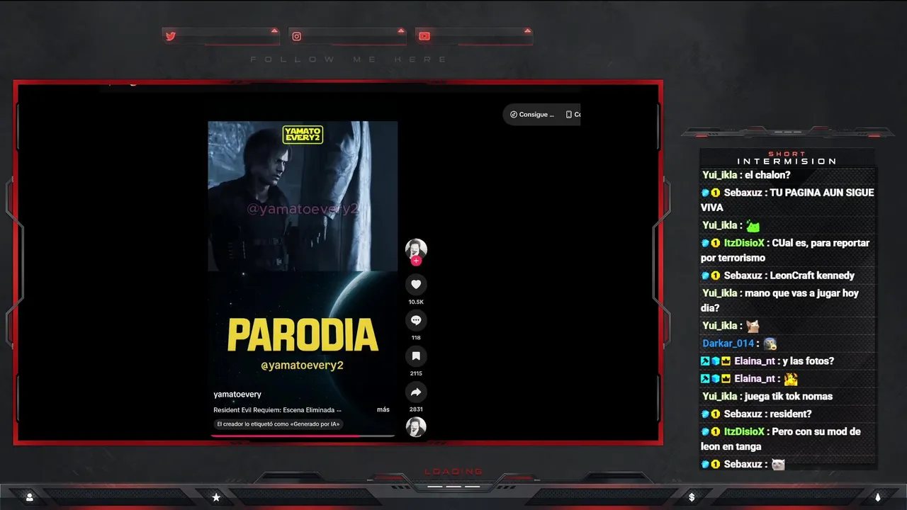Open creator profile avatar above like button
The width and height of the screenshot is (907, 510).
[416, 249]
